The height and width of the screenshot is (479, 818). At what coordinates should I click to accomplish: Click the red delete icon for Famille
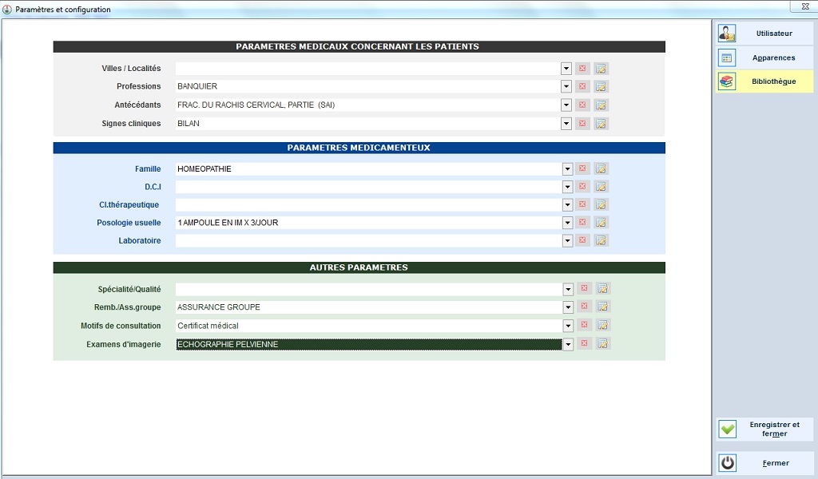click(582, 168)
